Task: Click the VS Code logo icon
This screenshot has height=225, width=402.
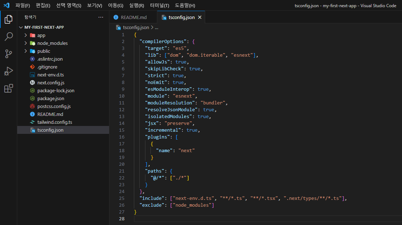Action: (6, 5)
